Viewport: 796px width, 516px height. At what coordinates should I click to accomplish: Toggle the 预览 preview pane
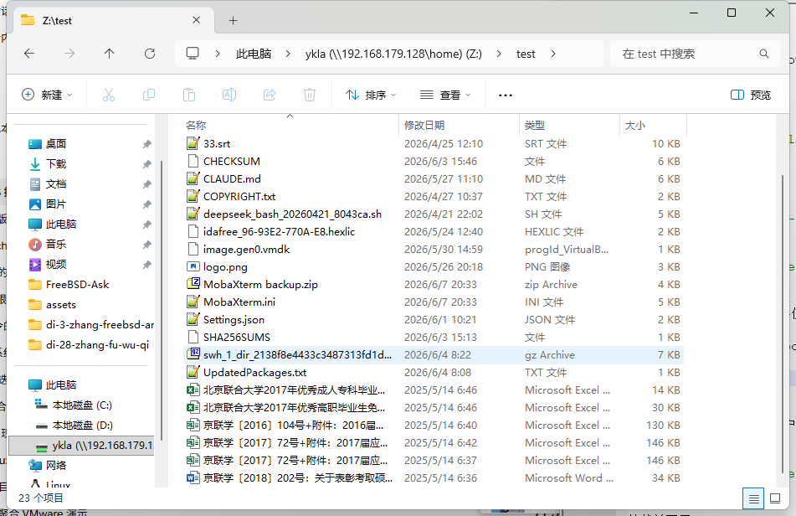point(751,95)
